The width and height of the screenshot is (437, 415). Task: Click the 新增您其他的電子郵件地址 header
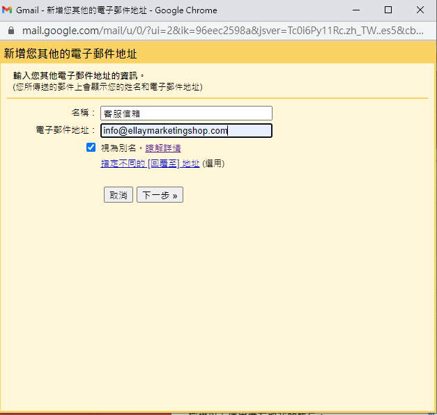pyautogui.click(x=70, y=53)
